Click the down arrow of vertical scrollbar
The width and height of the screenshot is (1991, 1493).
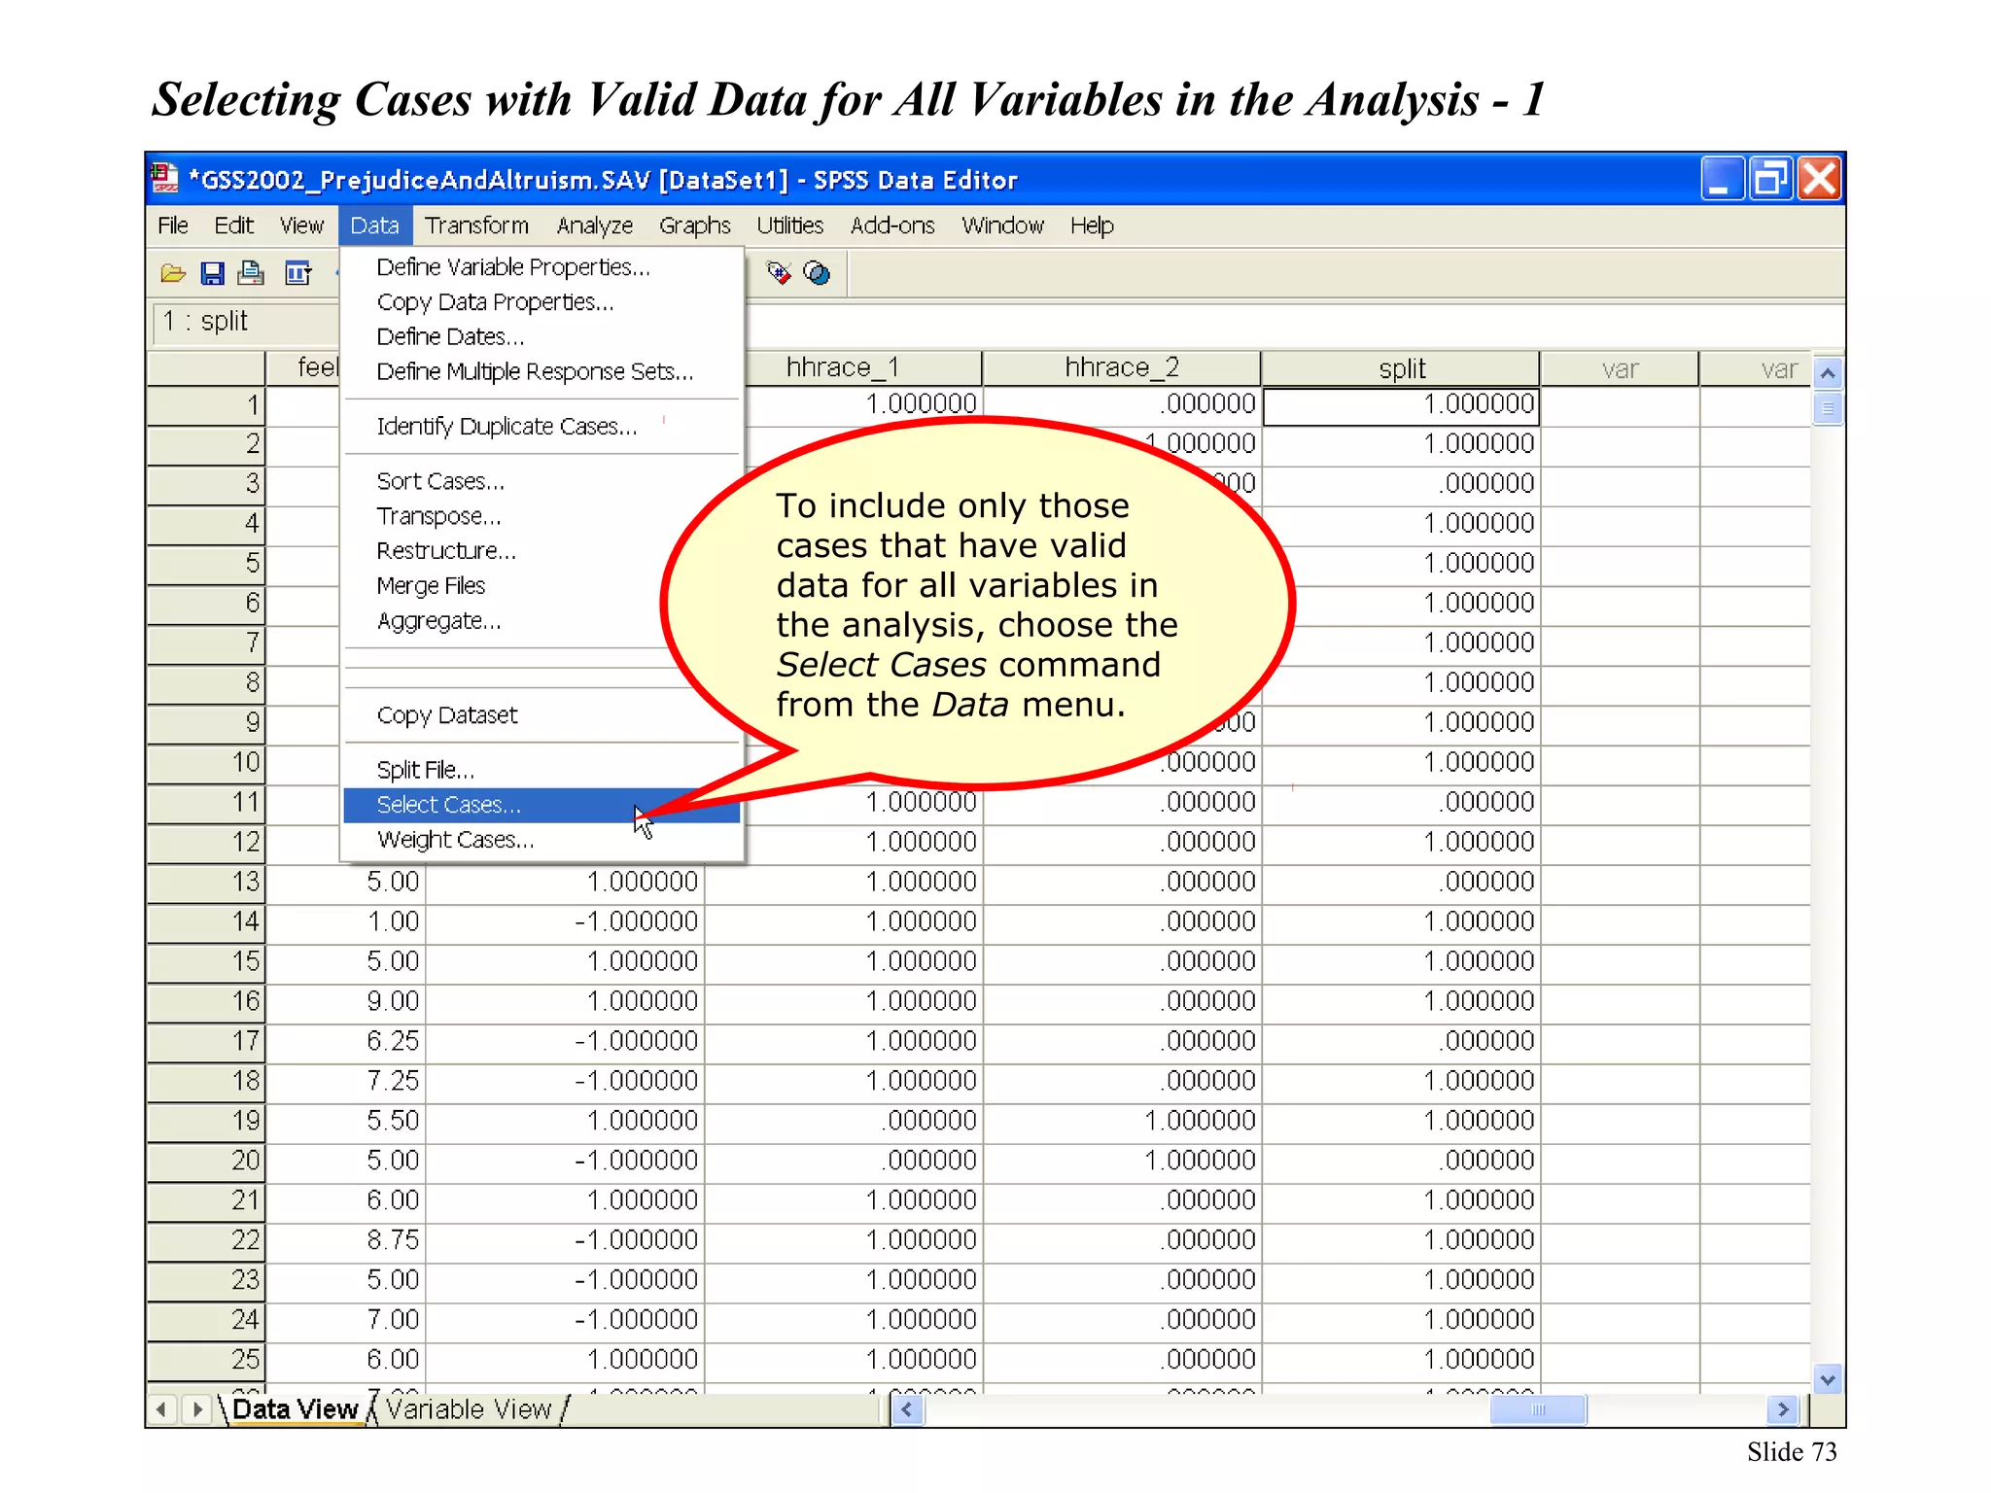point(1828,1379)
